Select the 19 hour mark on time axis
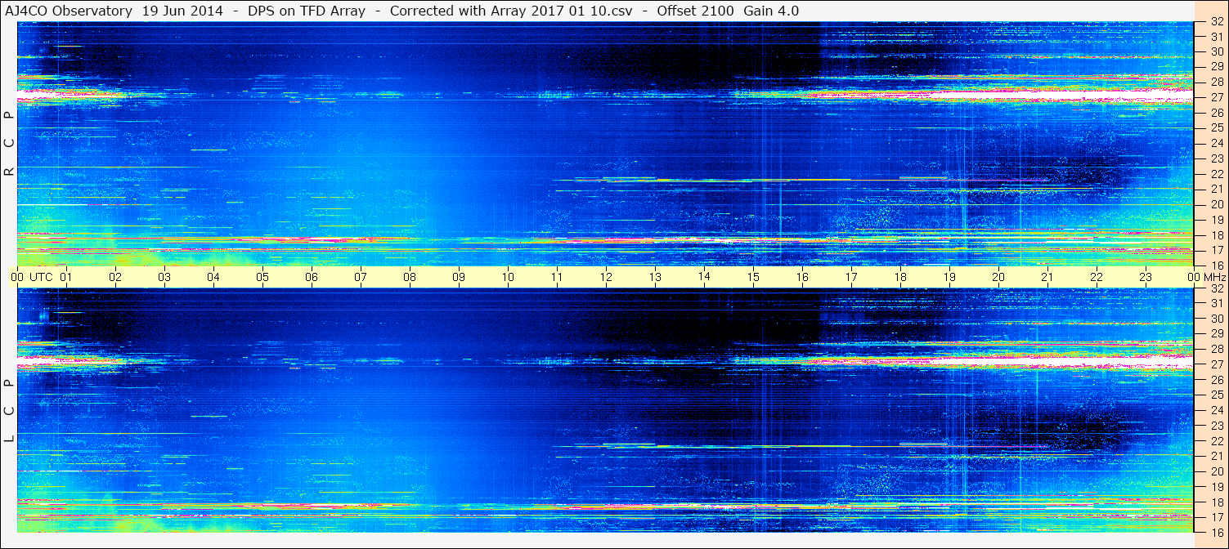Viewport: 1229px width, 549px height. pyautogui.click(x=949, y=277)
